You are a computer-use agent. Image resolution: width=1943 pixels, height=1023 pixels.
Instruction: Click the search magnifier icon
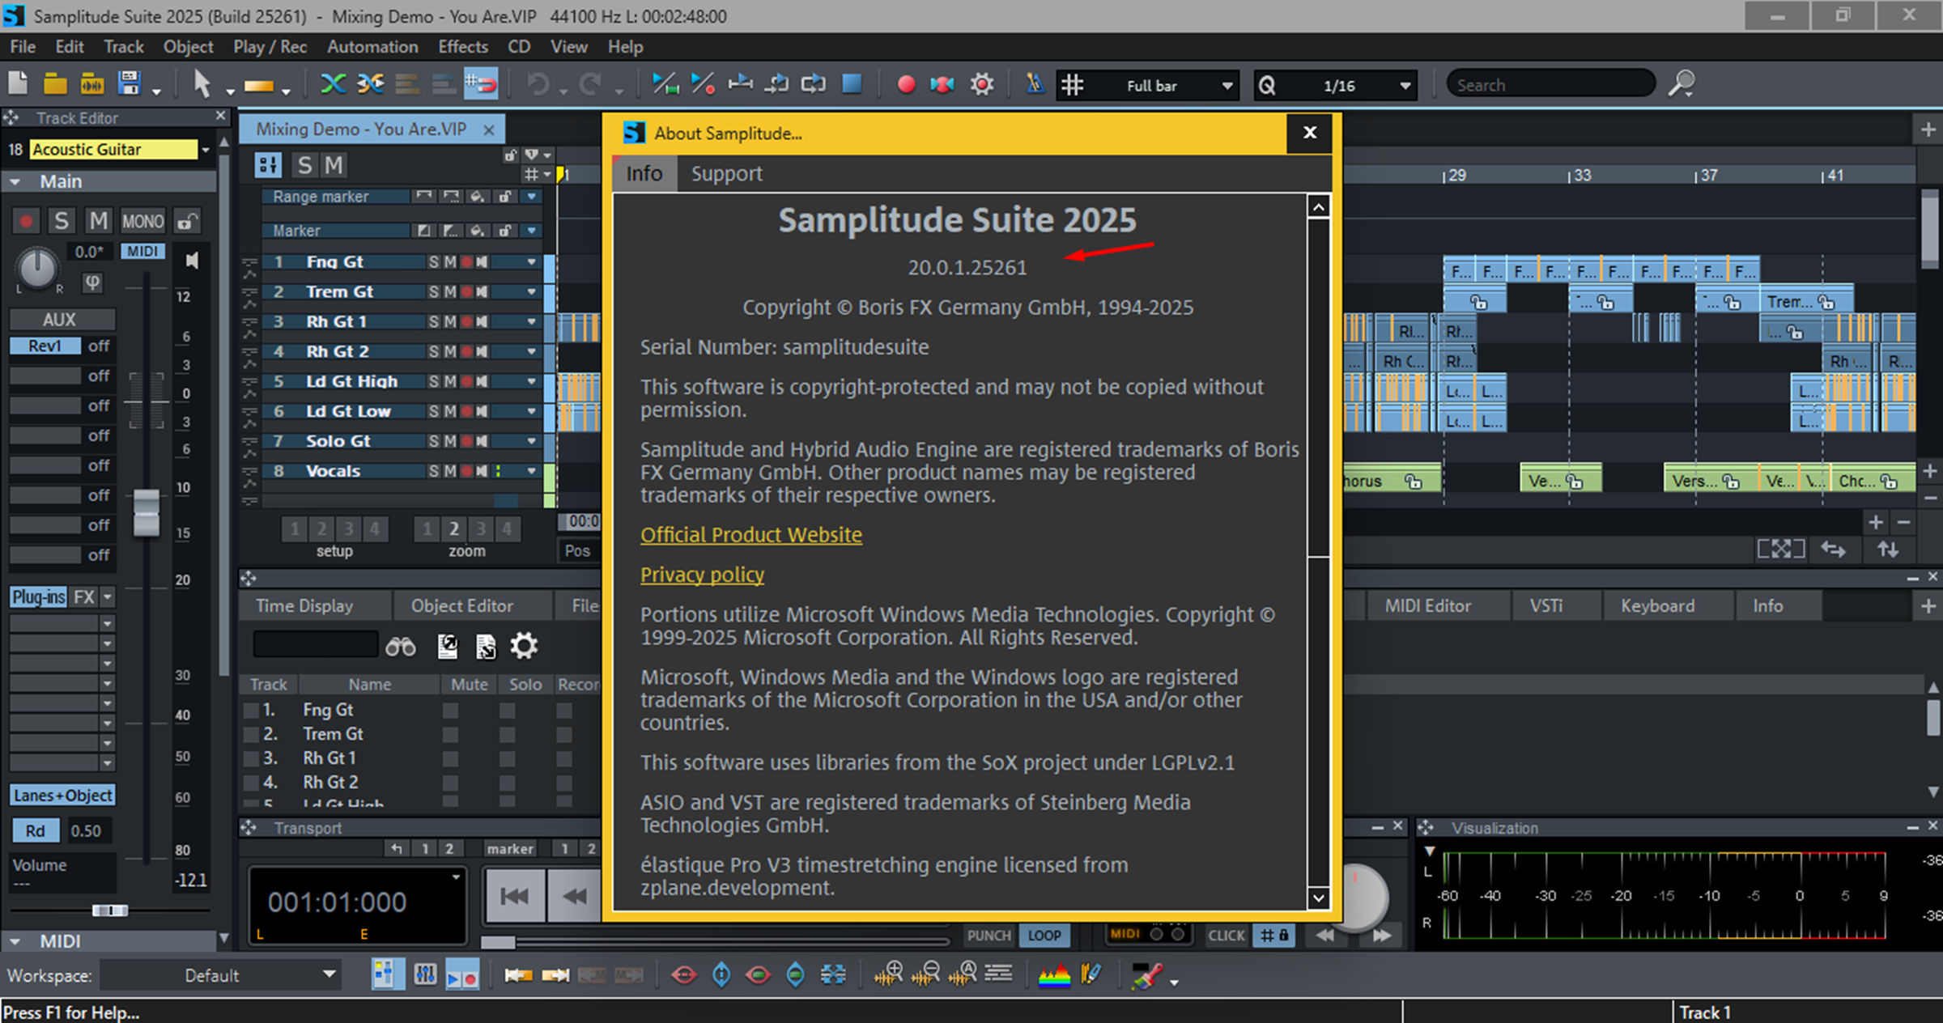(1682, 84)
